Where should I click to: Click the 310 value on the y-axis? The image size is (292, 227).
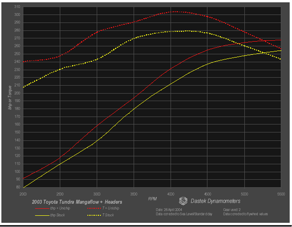coord(17,7)
